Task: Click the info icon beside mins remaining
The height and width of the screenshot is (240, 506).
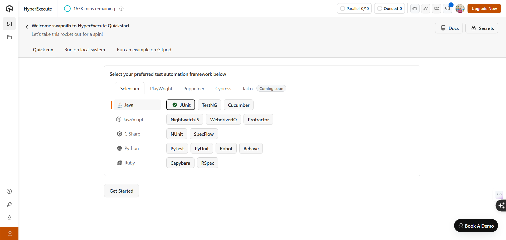Action: (121, 9)
